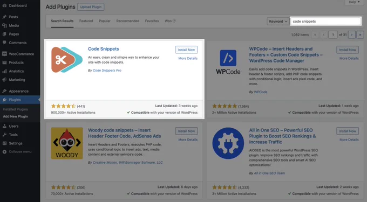Click the Media icon in sidebar
Screen dimensions: 367x202
pyautogui.click(x=4, y=25)
